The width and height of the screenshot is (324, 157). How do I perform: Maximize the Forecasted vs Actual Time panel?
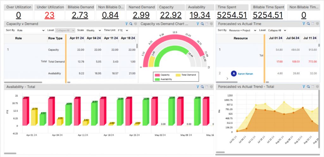pyautogui.click(x=313, y=24)
